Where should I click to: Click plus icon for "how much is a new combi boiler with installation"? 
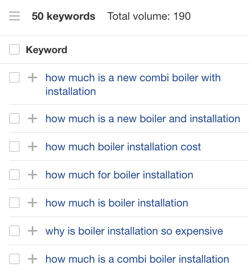coord(33,78)
